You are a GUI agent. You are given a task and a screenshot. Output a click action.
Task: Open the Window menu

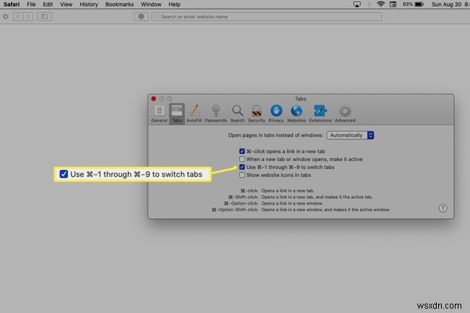151,4
